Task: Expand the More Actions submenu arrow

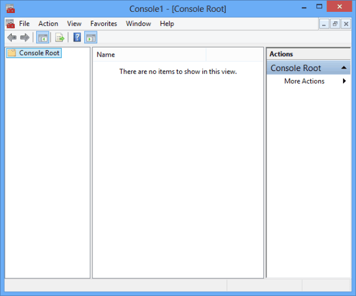Action: click(344, 81)
